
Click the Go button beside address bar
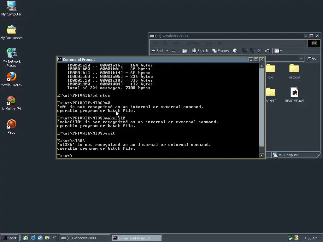tap(312, 58)
